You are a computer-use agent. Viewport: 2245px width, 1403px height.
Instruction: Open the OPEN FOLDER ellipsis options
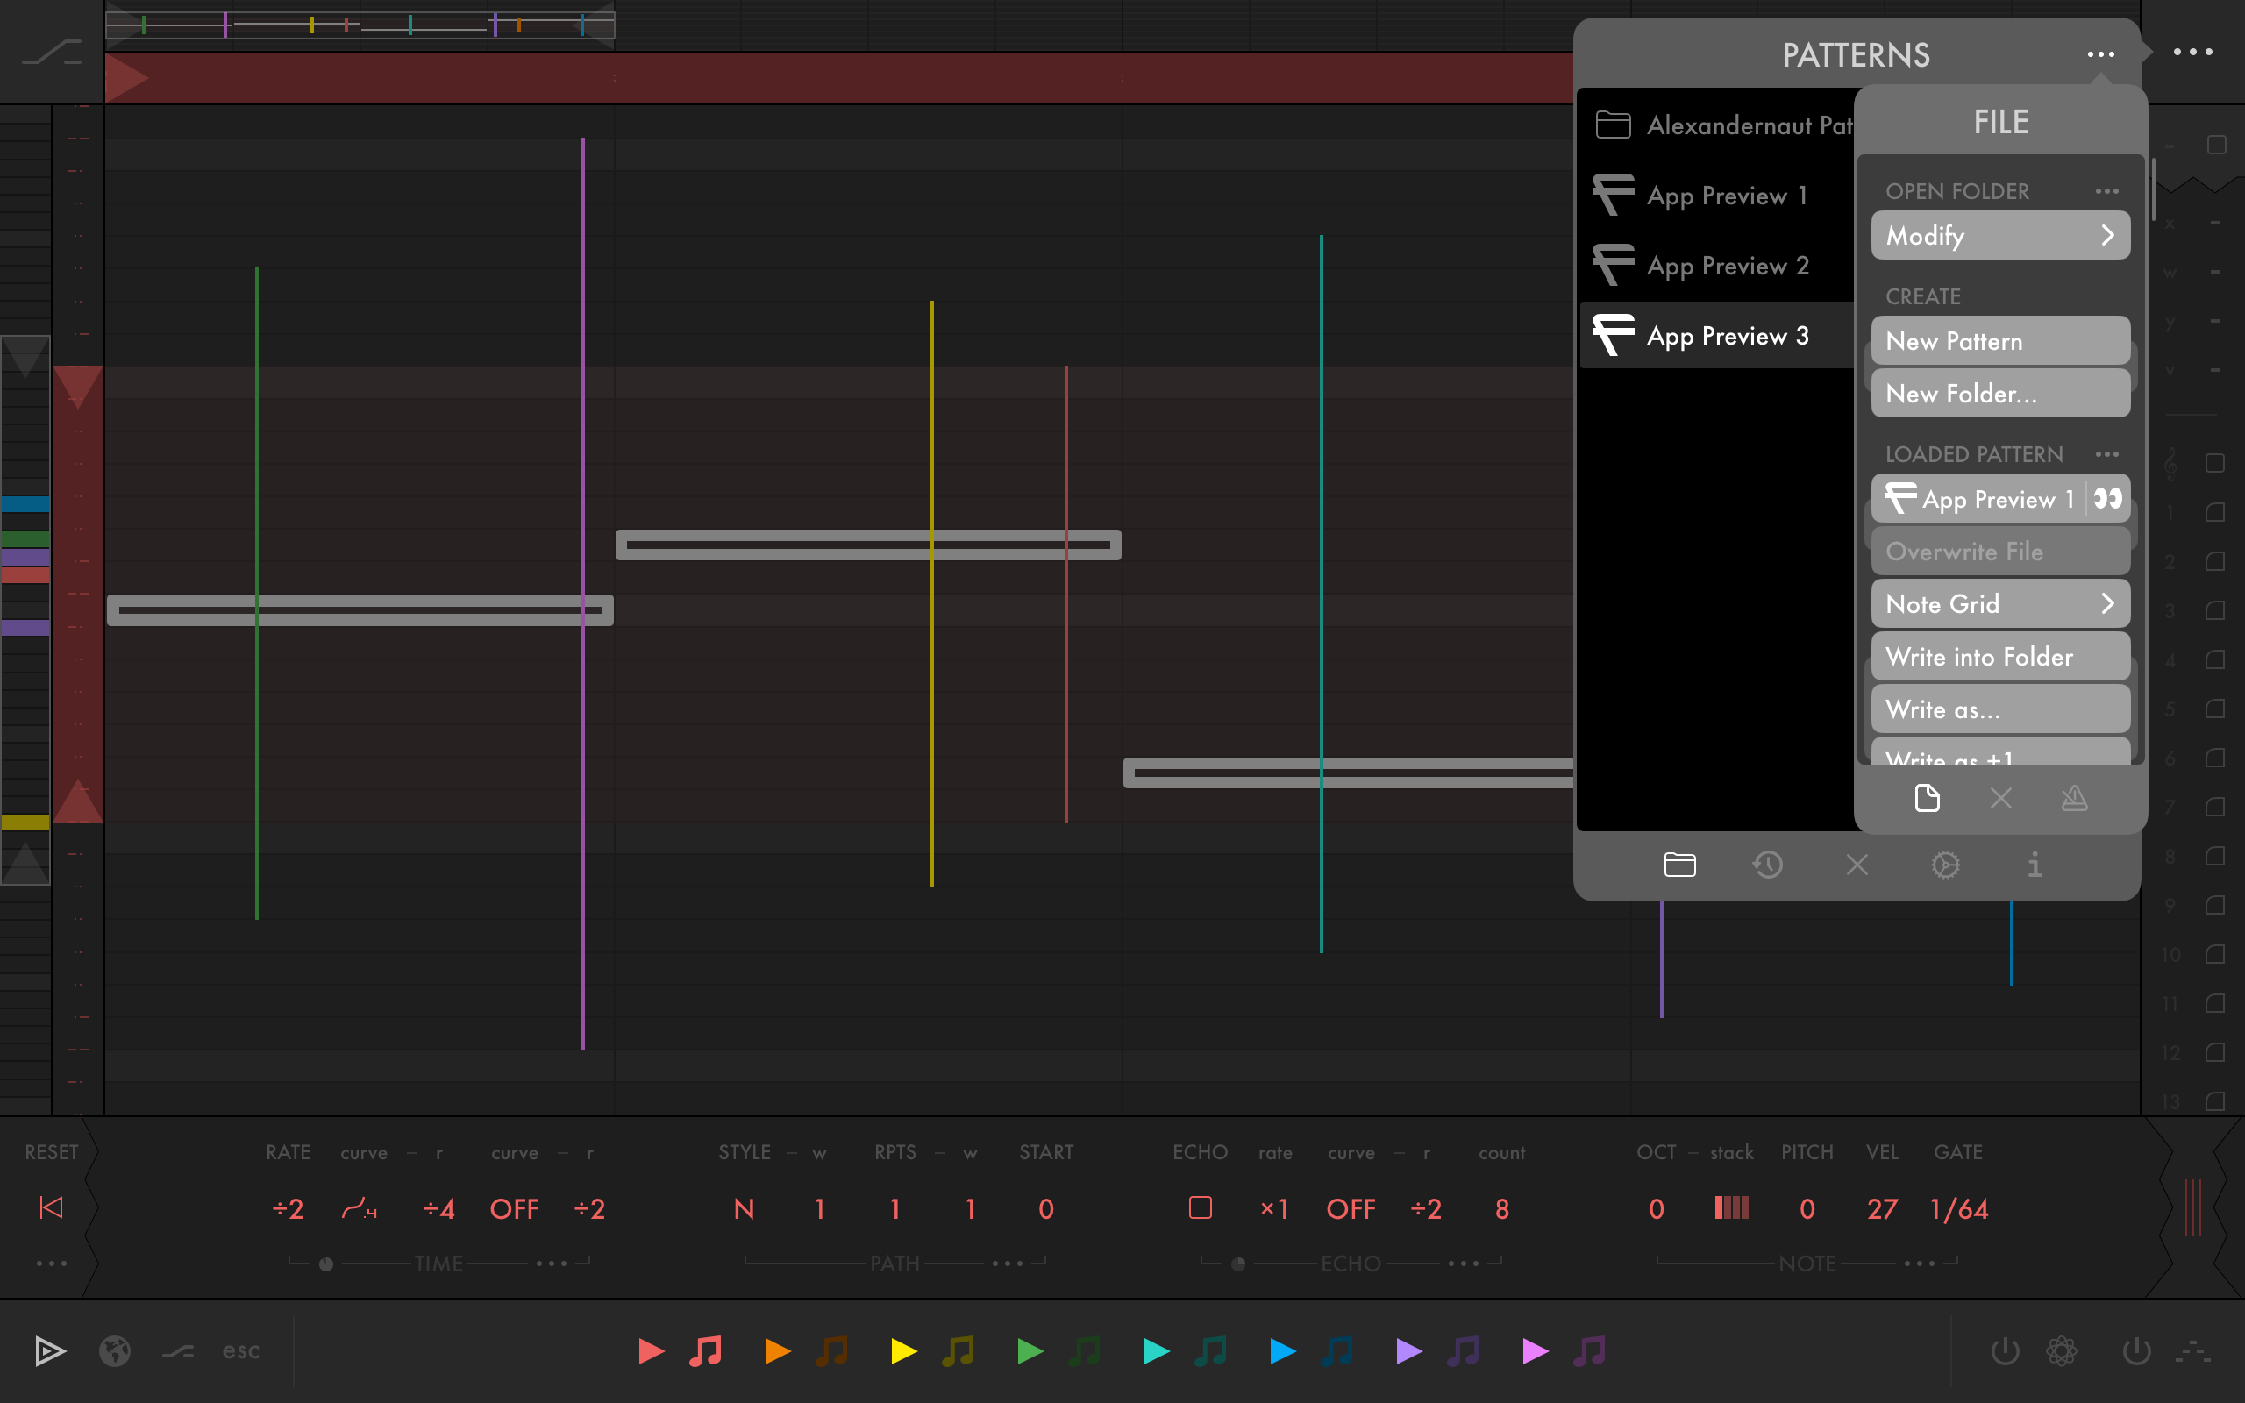click(x=2106, y=191)
